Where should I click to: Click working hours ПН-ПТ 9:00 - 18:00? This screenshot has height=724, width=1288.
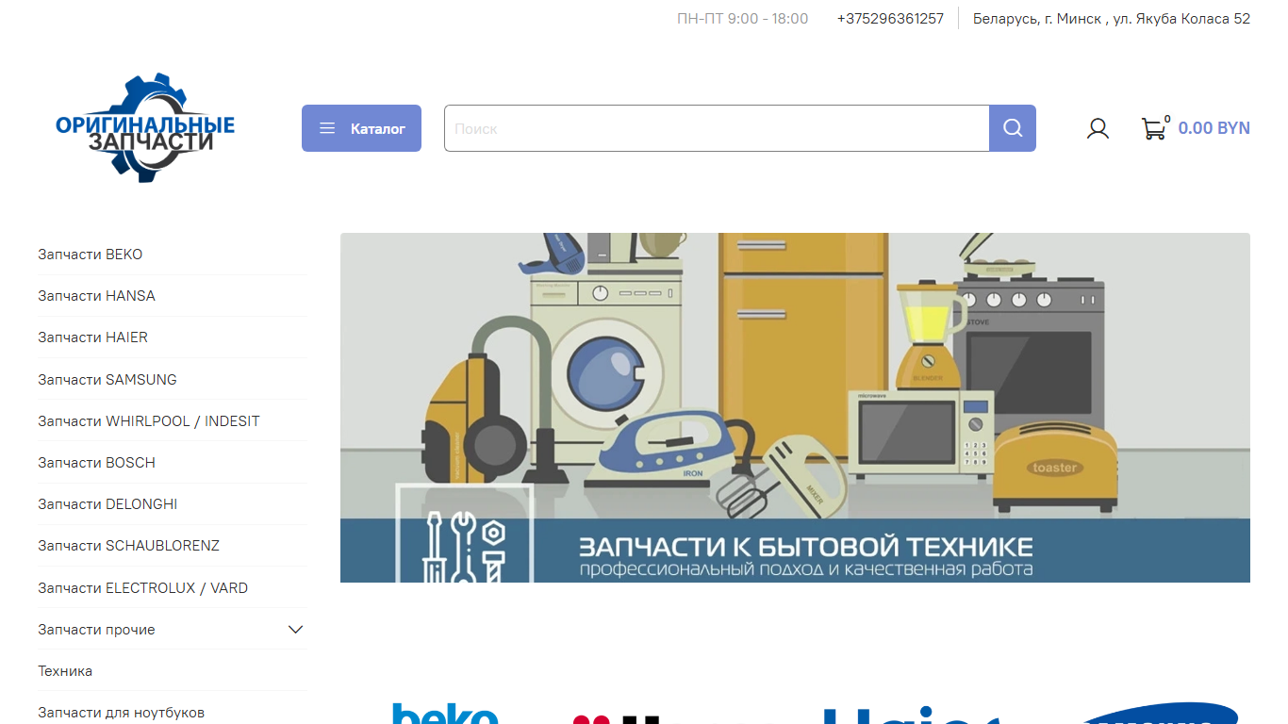(742, 19)
